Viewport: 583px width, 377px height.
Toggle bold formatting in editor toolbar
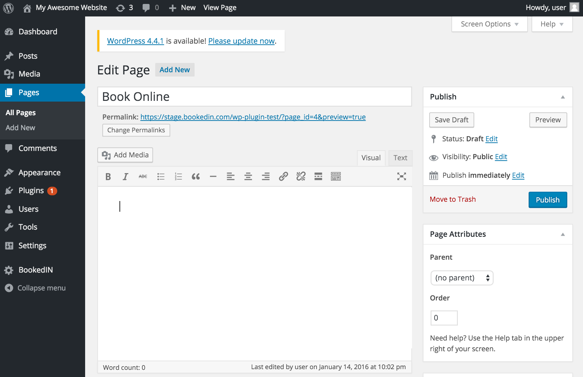(108, 176)
